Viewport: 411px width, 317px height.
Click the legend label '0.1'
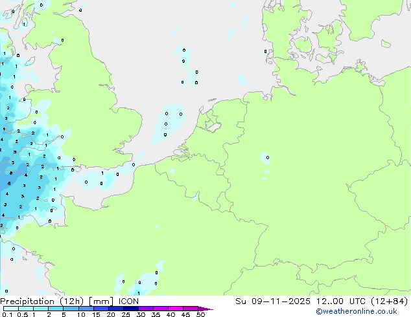[x=8, y=314]
